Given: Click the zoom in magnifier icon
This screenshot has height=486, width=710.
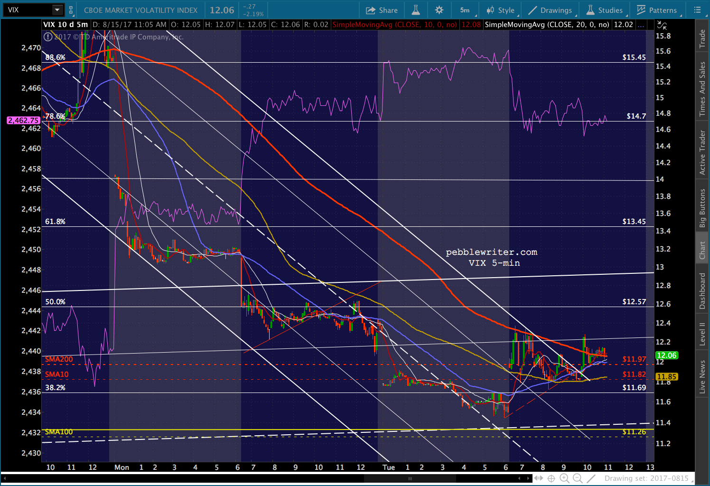Looking at the screenshot, I should coord(564,478).
